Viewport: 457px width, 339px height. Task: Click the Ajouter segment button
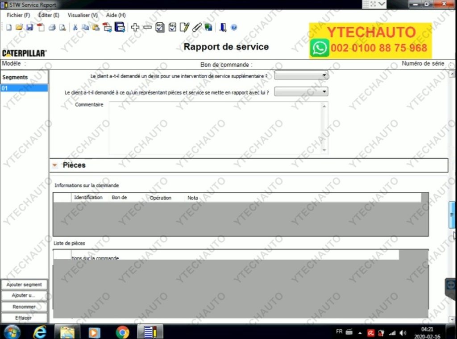tap(24, 285)
